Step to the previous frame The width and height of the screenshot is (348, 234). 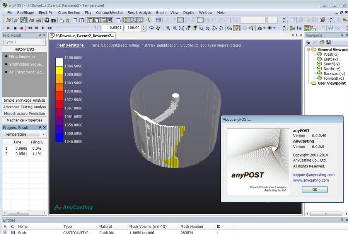coord(36,28)
